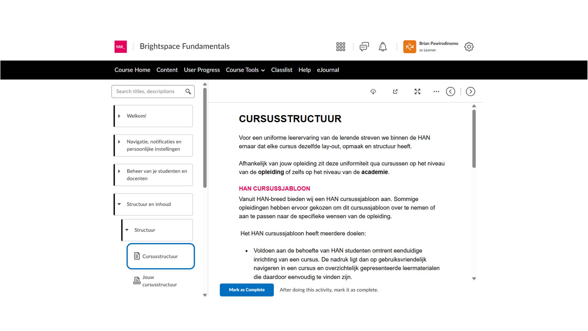This screenshot has height=331, width=588.
Task: Open content in new window icon
Action: tap(395, 92)
